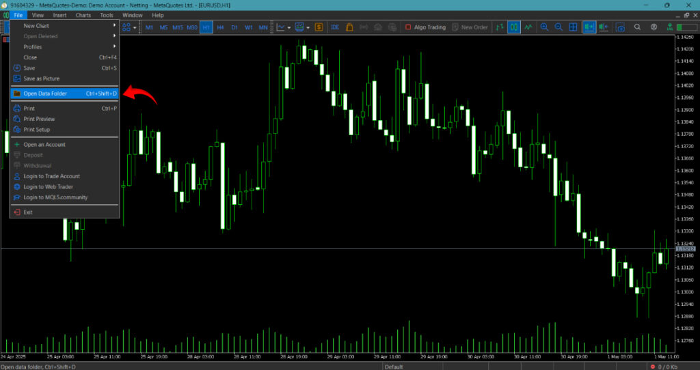
Task: Open the IDE MetaEditor icon
Action: pos(335,27)
